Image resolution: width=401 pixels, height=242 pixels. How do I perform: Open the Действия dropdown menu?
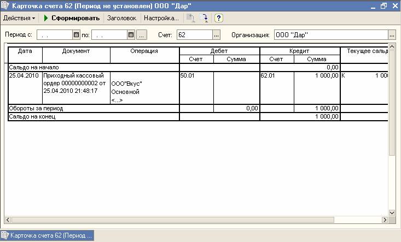(19, 18)
